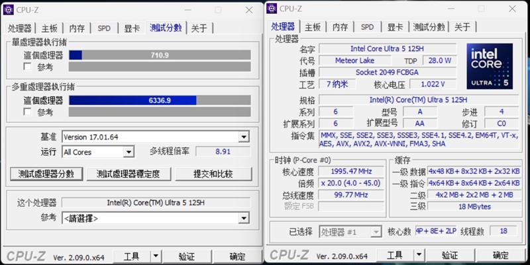Click the 扩展型号 value AA
This screenshot has height=265, width=530.
point(420,124)
